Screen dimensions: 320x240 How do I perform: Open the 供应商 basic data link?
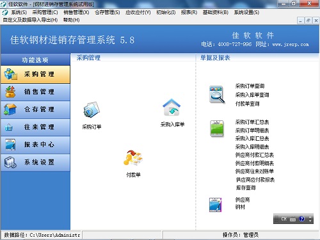point(243,200)
